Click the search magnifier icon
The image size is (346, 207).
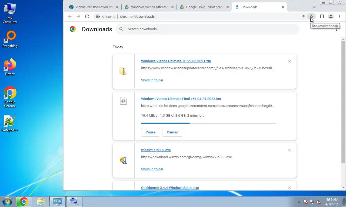point(121,29)
